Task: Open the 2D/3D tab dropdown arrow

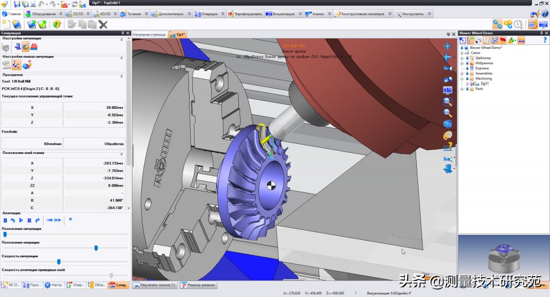Action: coord(88,14)
